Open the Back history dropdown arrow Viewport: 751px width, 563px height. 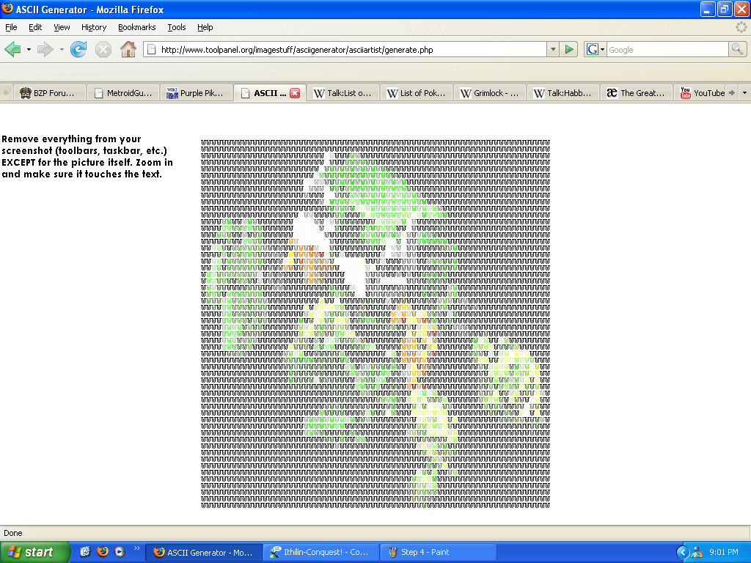[x=29, y=49]
